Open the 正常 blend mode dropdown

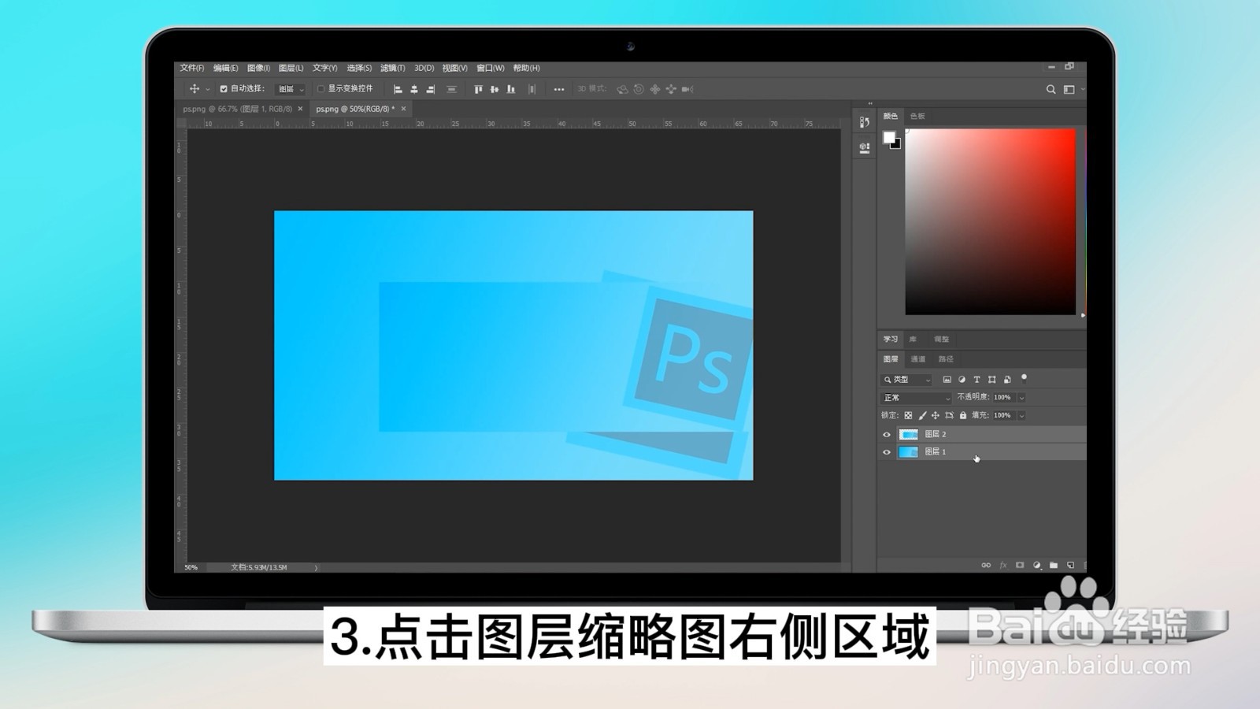pyautogui.click(x=917, y=398)
